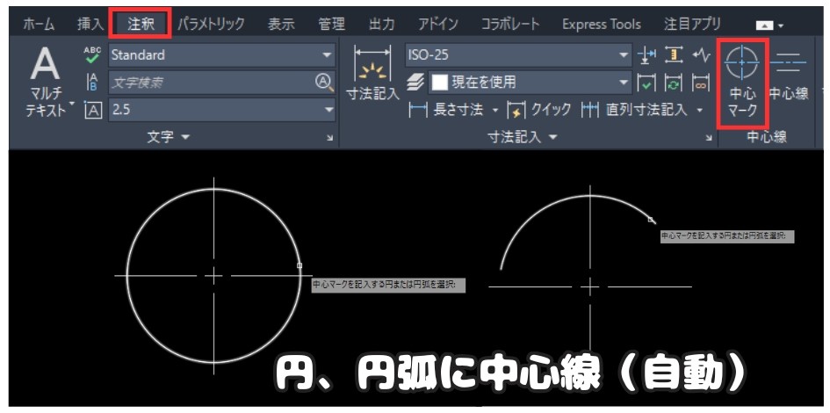
Task: Expand the 文字 panel title
Action: click(167, 137)
